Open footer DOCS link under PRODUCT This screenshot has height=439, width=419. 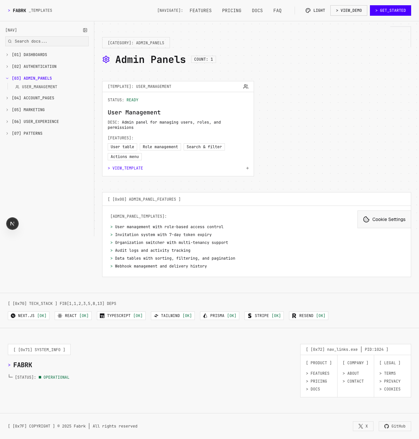[x=313, y=389]
